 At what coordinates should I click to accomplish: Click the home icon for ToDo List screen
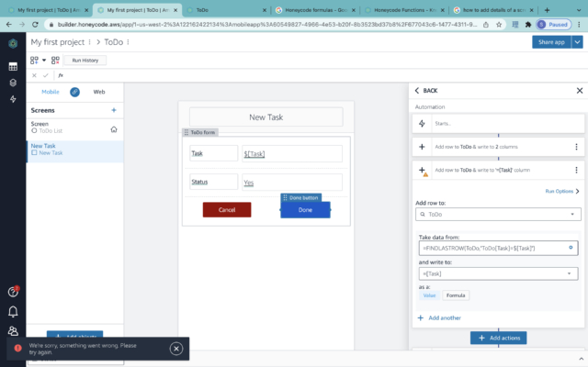[114, 129]
